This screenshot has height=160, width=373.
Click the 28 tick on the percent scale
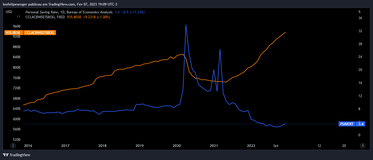coord(360,44)
